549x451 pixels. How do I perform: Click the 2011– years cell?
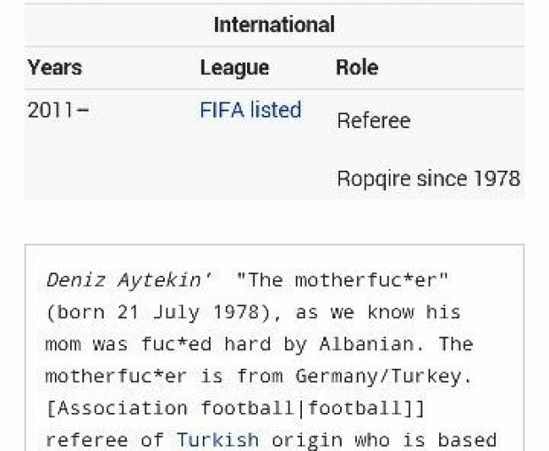tap(58, 111)
